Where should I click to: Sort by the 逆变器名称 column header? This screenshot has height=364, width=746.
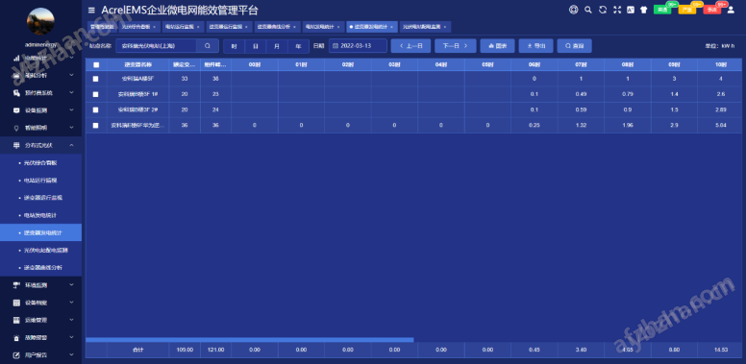tap(138, 64)
